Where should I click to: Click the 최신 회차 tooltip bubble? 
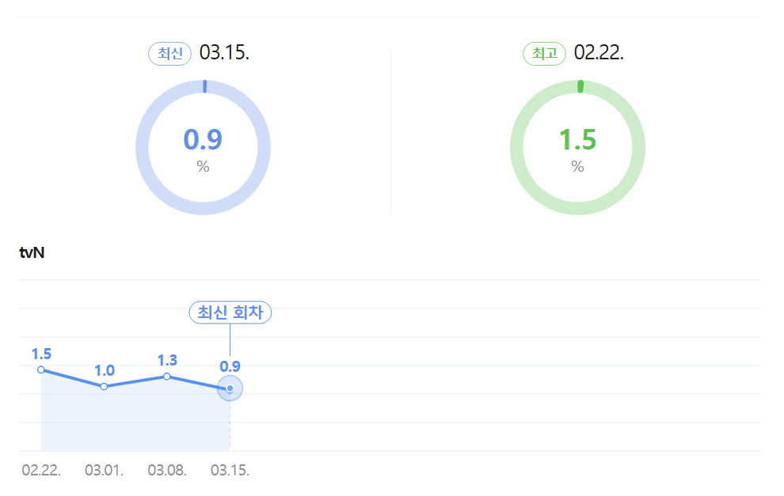pyautogui.click(x=230, y=312)
